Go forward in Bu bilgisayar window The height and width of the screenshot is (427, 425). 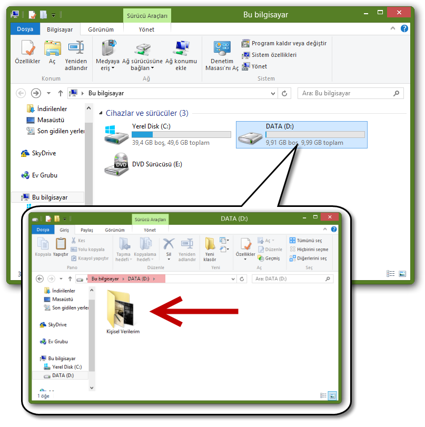[36, 93]
